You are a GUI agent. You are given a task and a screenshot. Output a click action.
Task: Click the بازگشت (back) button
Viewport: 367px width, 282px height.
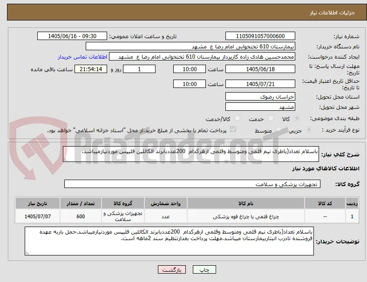point(172,269)
